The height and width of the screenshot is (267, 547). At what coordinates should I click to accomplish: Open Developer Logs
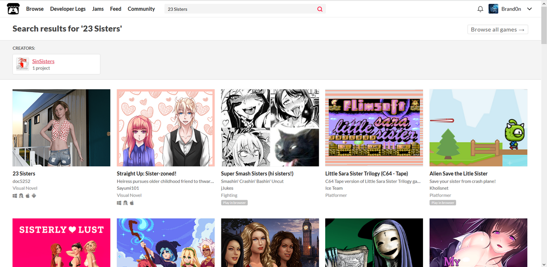[68, 9]
